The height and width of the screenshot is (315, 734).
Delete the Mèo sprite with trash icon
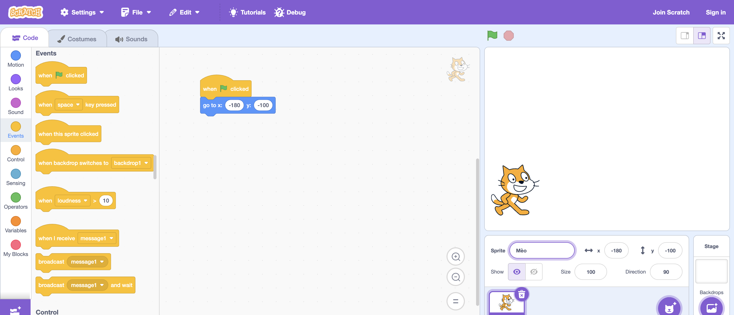point(521,294)
